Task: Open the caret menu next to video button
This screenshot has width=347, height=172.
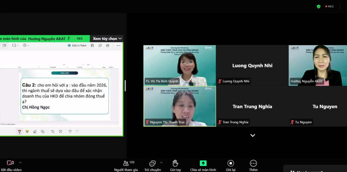Action: (20, 163)
